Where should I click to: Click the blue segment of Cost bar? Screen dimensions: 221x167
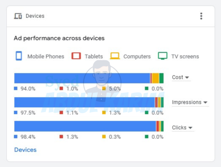tap(82, 78)
